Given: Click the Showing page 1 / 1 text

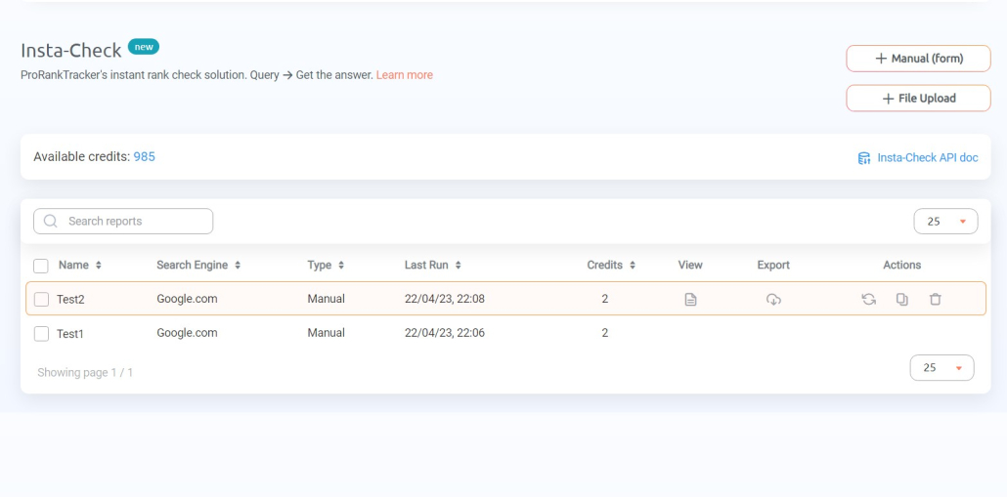Looking at the screenshot, I should coord(85,372).
